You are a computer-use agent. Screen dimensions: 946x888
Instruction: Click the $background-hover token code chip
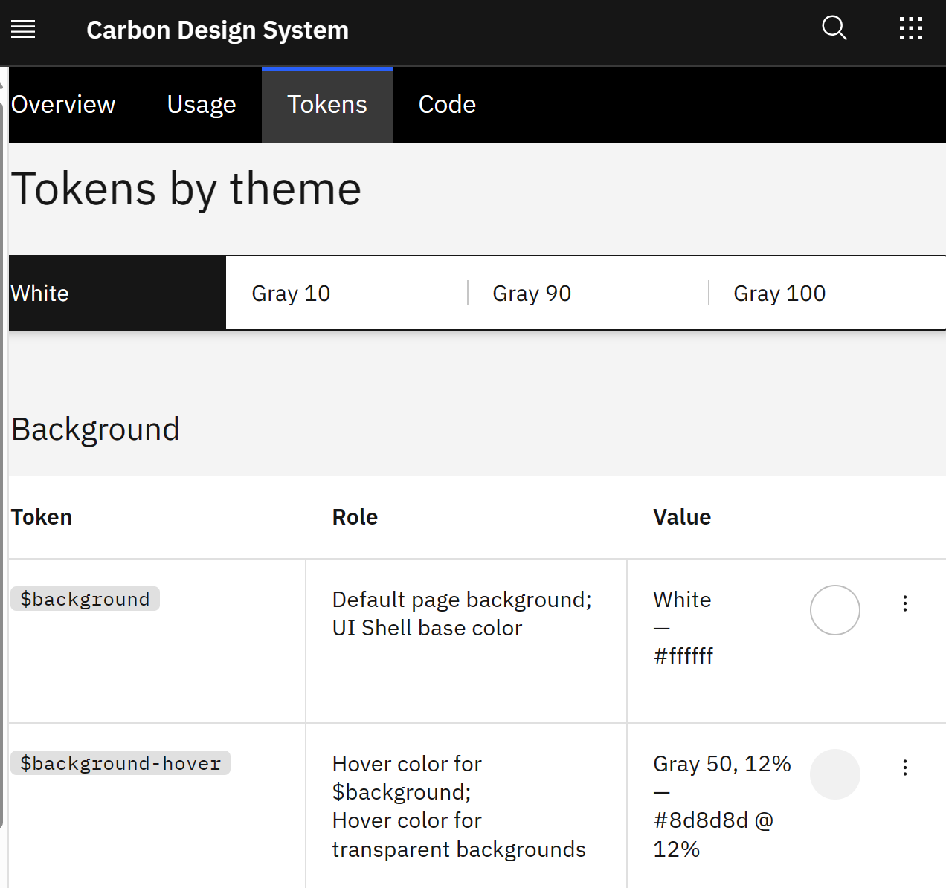coord(120,763)
